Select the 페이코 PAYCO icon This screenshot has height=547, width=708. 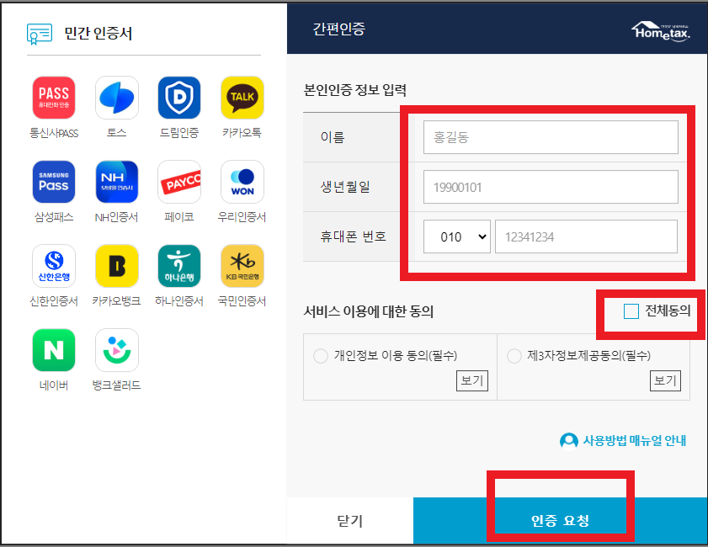pos(179,182)
